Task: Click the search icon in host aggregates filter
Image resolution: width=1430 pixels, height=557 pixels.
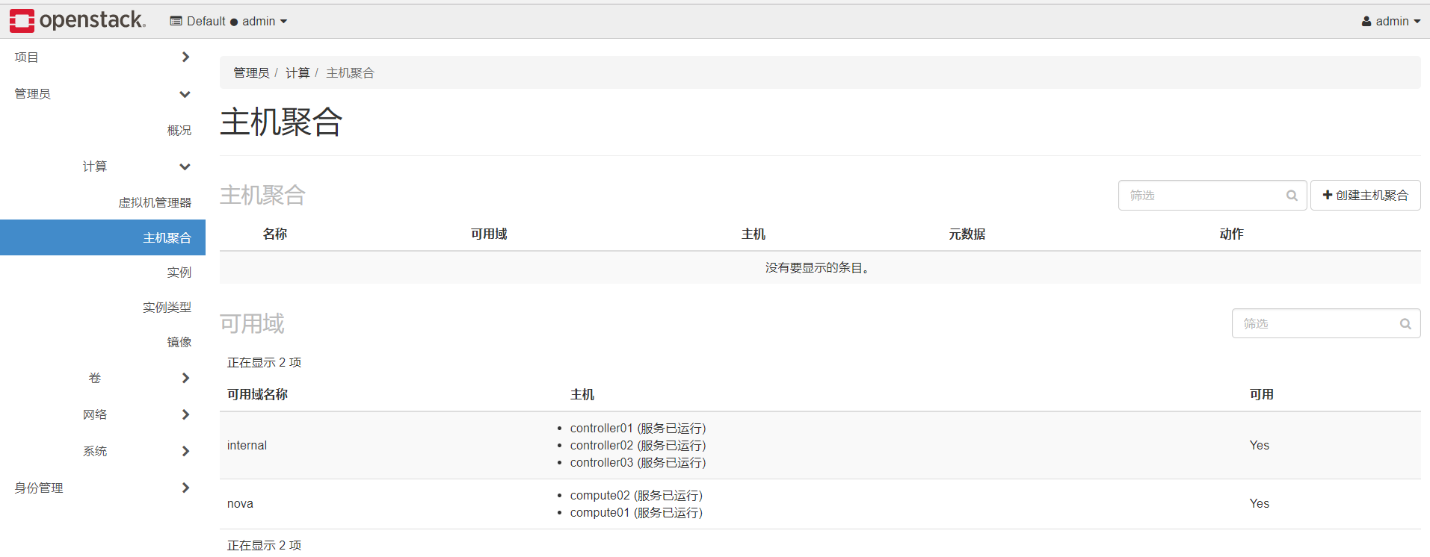Action: (1292, 196)
